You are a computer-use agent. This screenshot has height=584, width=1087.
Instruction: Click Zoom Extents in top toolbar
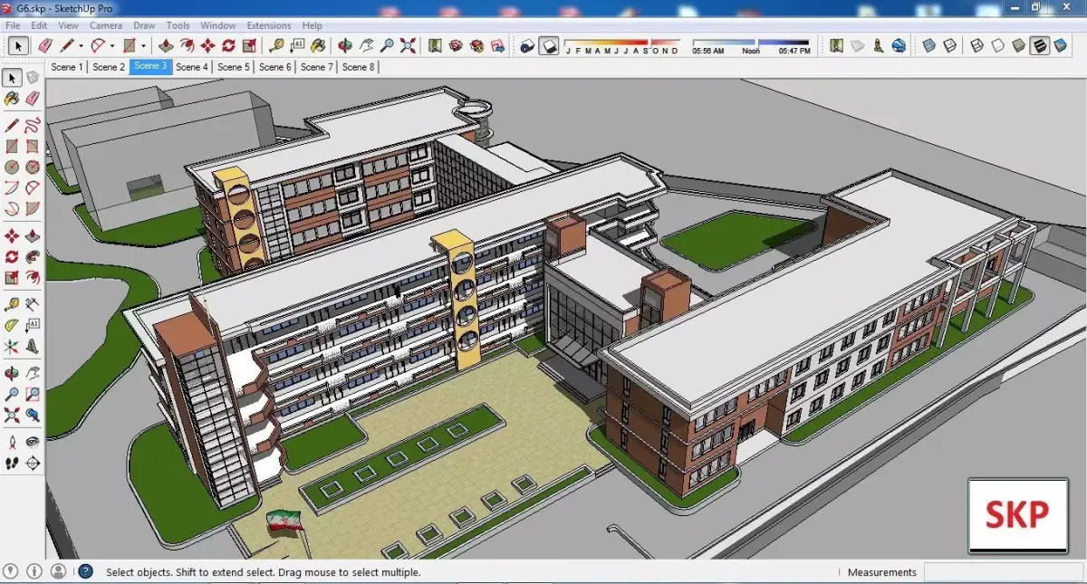coord(408,45)
